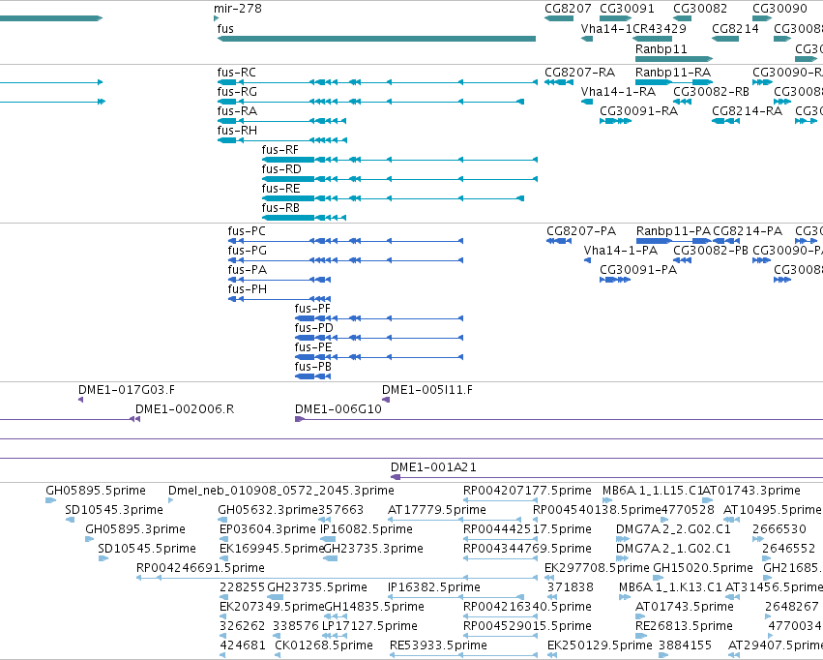Click the fus-PD protein label
Image resolution: width=823 pixels, height=660 pixels.
(x=314, y=328)
